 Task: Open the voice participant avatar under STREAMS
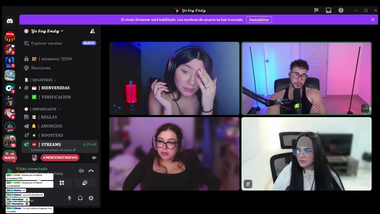point(35,158)
